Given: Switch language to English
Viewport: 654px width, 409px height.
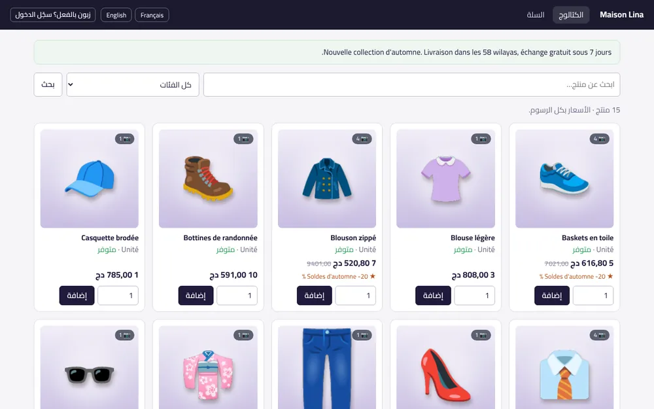Looking at the screenshot, I should [x=116, y=15].
